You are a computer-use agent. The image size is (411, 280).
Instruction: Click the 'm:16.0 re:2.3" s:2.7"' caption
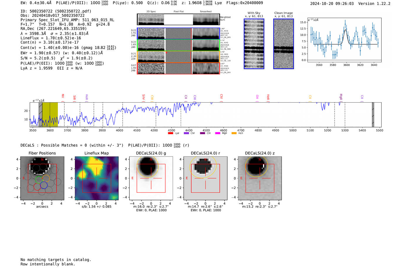coord(151,207)
